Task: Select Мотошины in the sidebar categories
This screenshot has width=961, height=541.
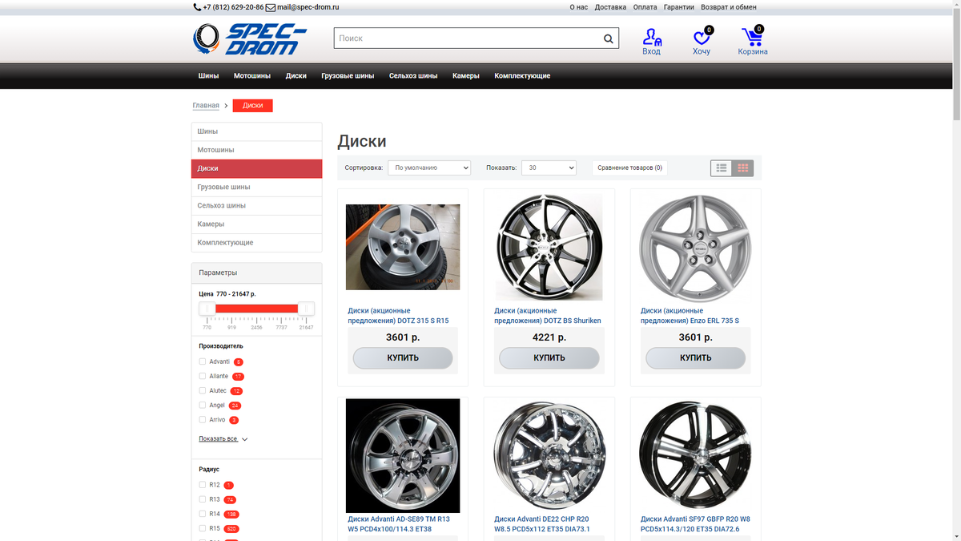Action: 256,150
